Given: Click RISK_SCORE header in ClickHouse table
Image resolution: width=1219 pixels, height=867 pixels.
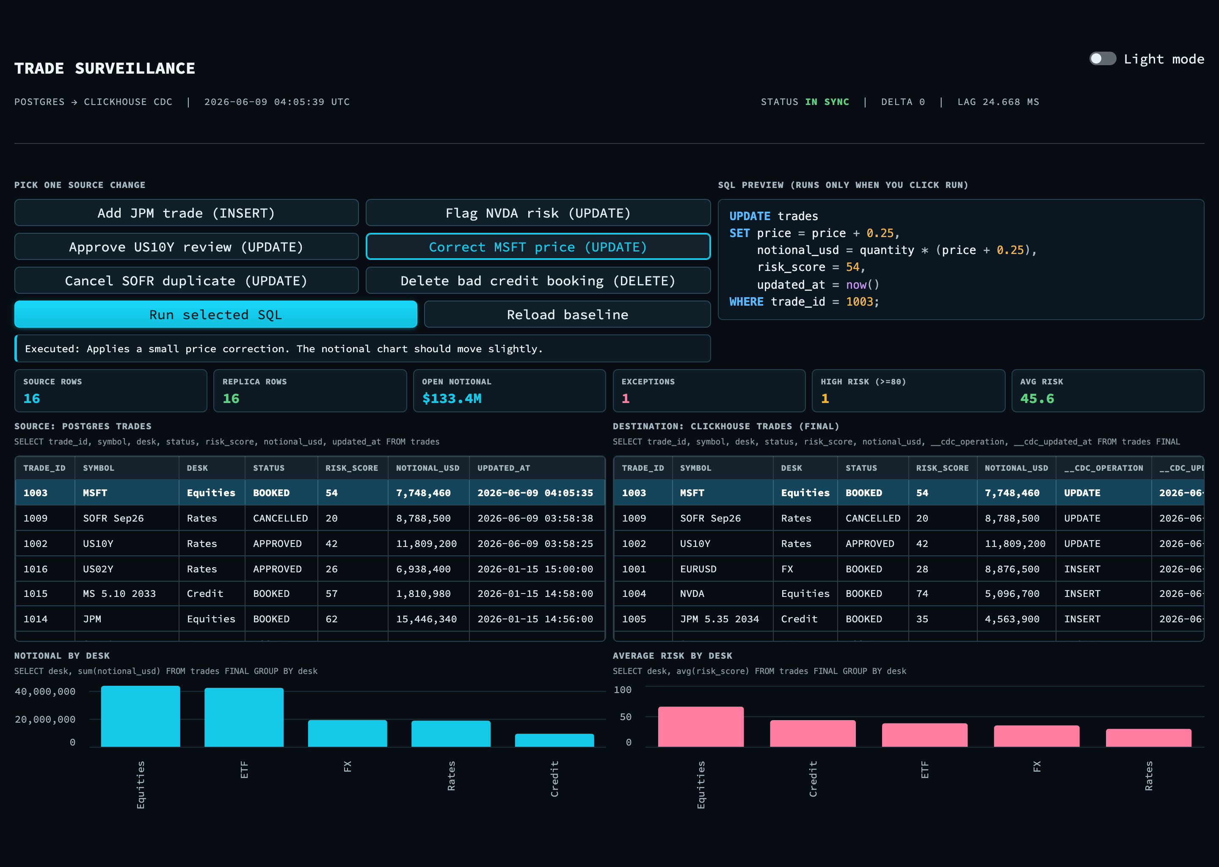Looking at the screenshot, I should pos(943,468).
